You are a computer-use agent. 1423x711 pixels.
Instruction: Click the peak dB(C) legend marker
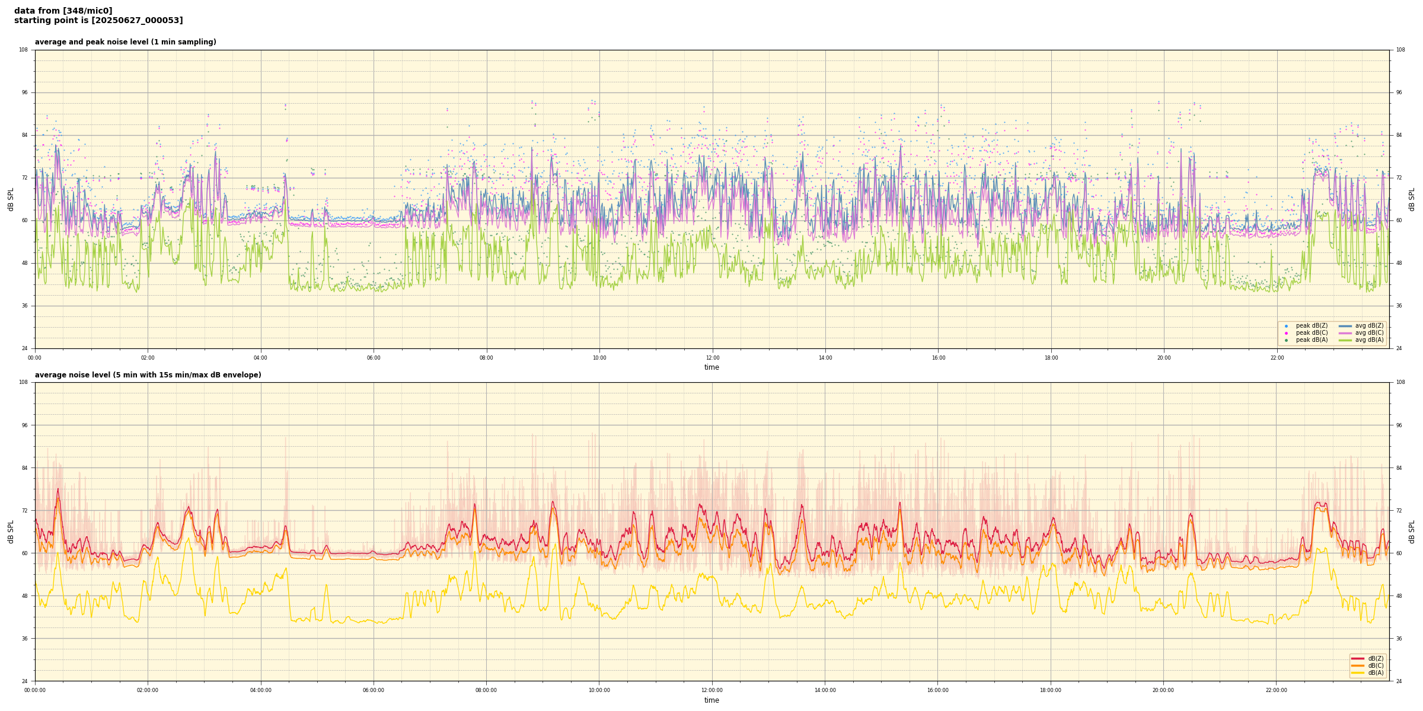click(1286, 333)
